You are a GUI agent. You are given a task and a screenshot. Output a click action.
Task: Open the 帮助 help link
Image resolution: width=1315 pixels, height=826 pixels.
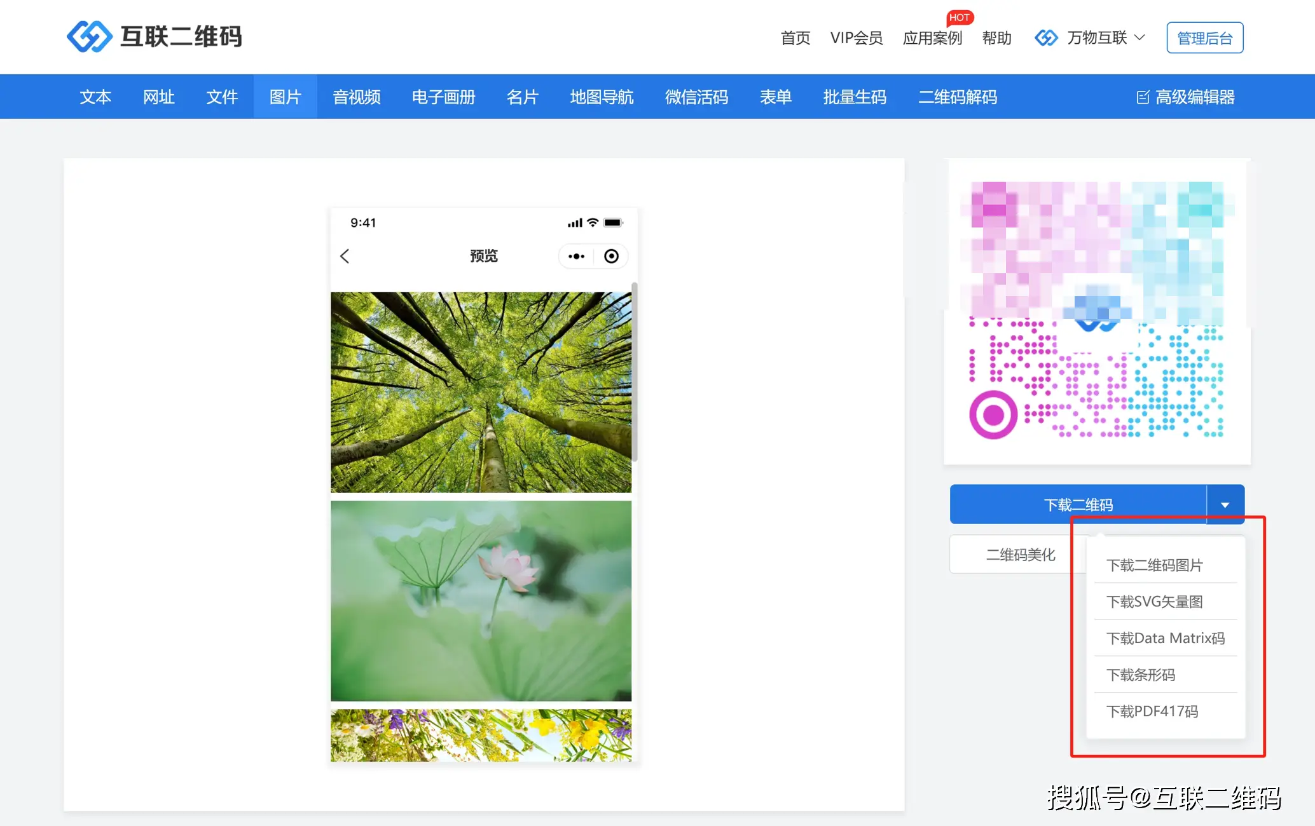[996, 38]
